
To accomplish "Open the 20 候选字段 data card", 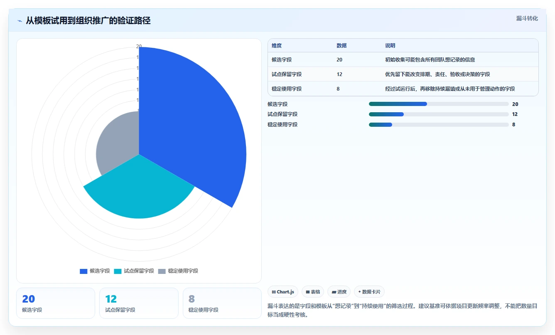I will coord(56,303).
